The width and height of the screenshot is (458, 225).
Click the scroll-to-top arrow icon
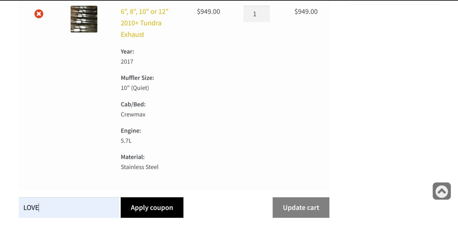pos(442,191)
